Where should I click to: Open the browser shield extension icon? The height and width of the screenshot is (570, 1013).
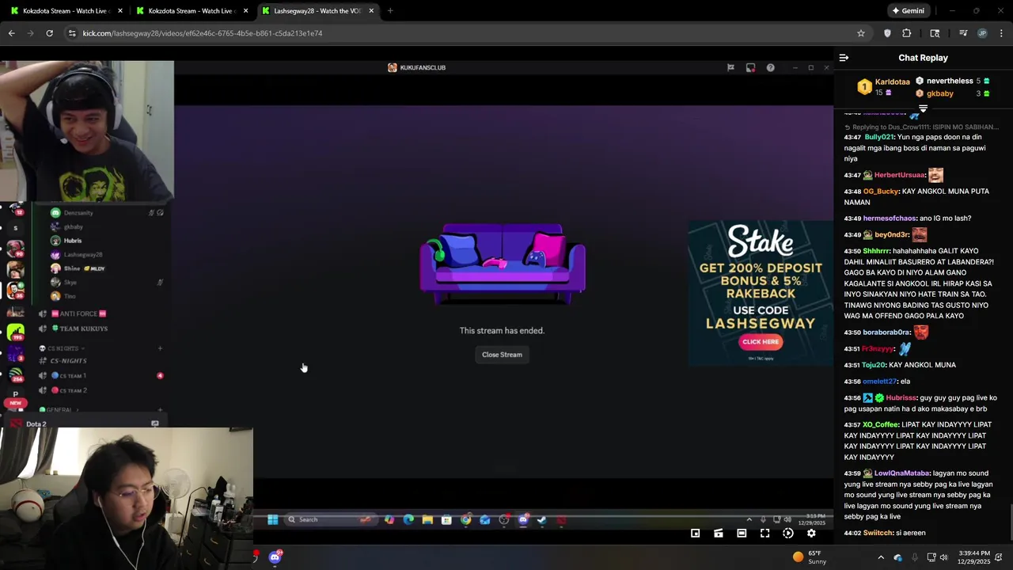[x=887, y=33]
